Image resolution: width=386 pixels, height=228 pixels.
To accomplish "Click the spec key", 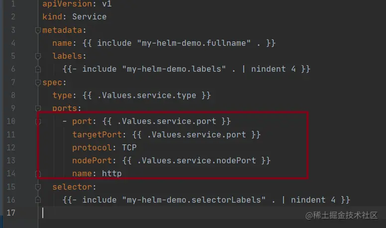I will tap(52, 82).
